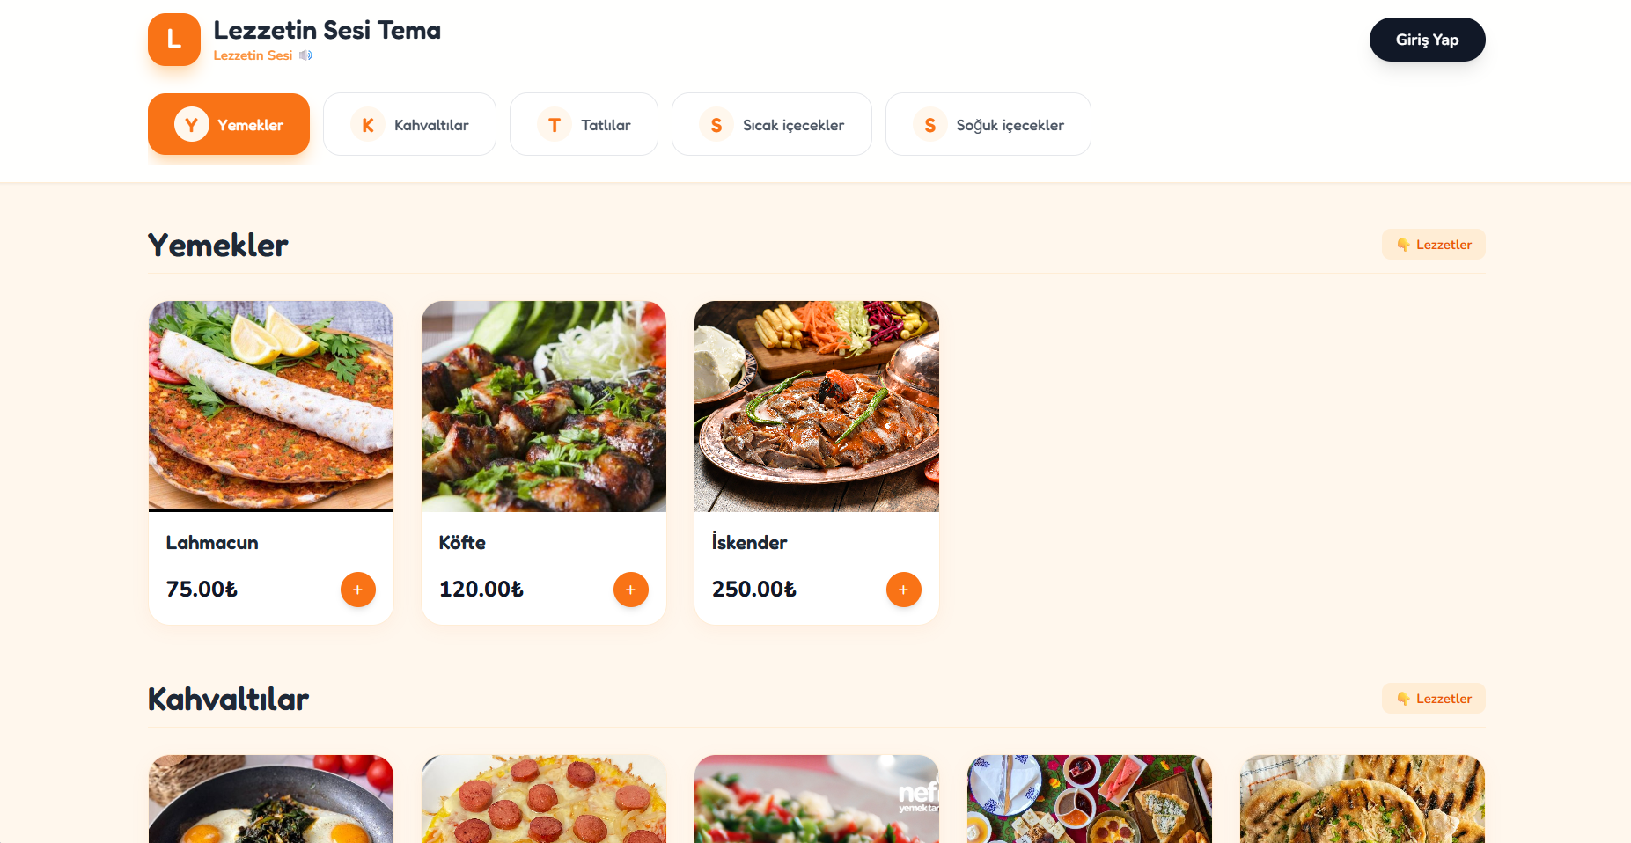1631x843 pixels.
Task: Select the İskender plate photo
Action: (817, 406)
